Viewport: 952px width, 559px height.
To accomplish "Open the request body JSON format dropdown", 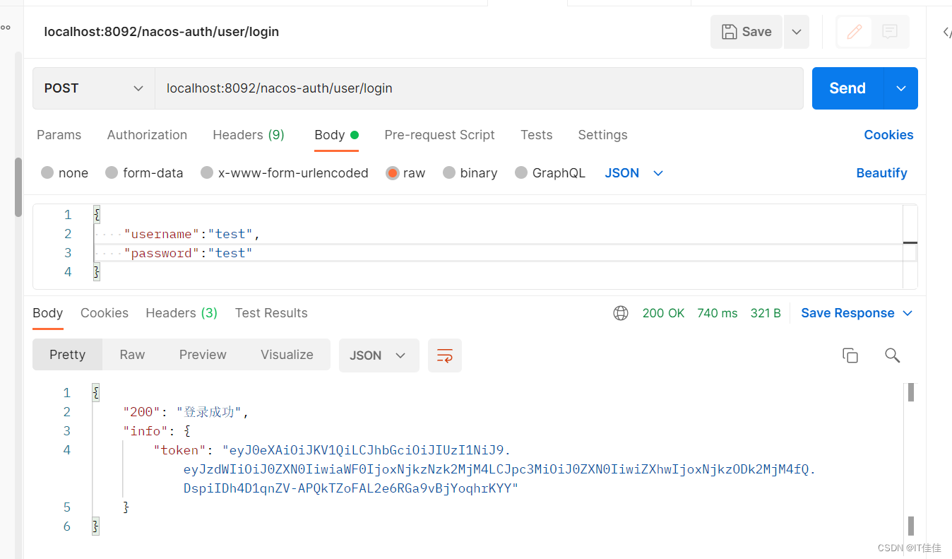I will 634,173.
